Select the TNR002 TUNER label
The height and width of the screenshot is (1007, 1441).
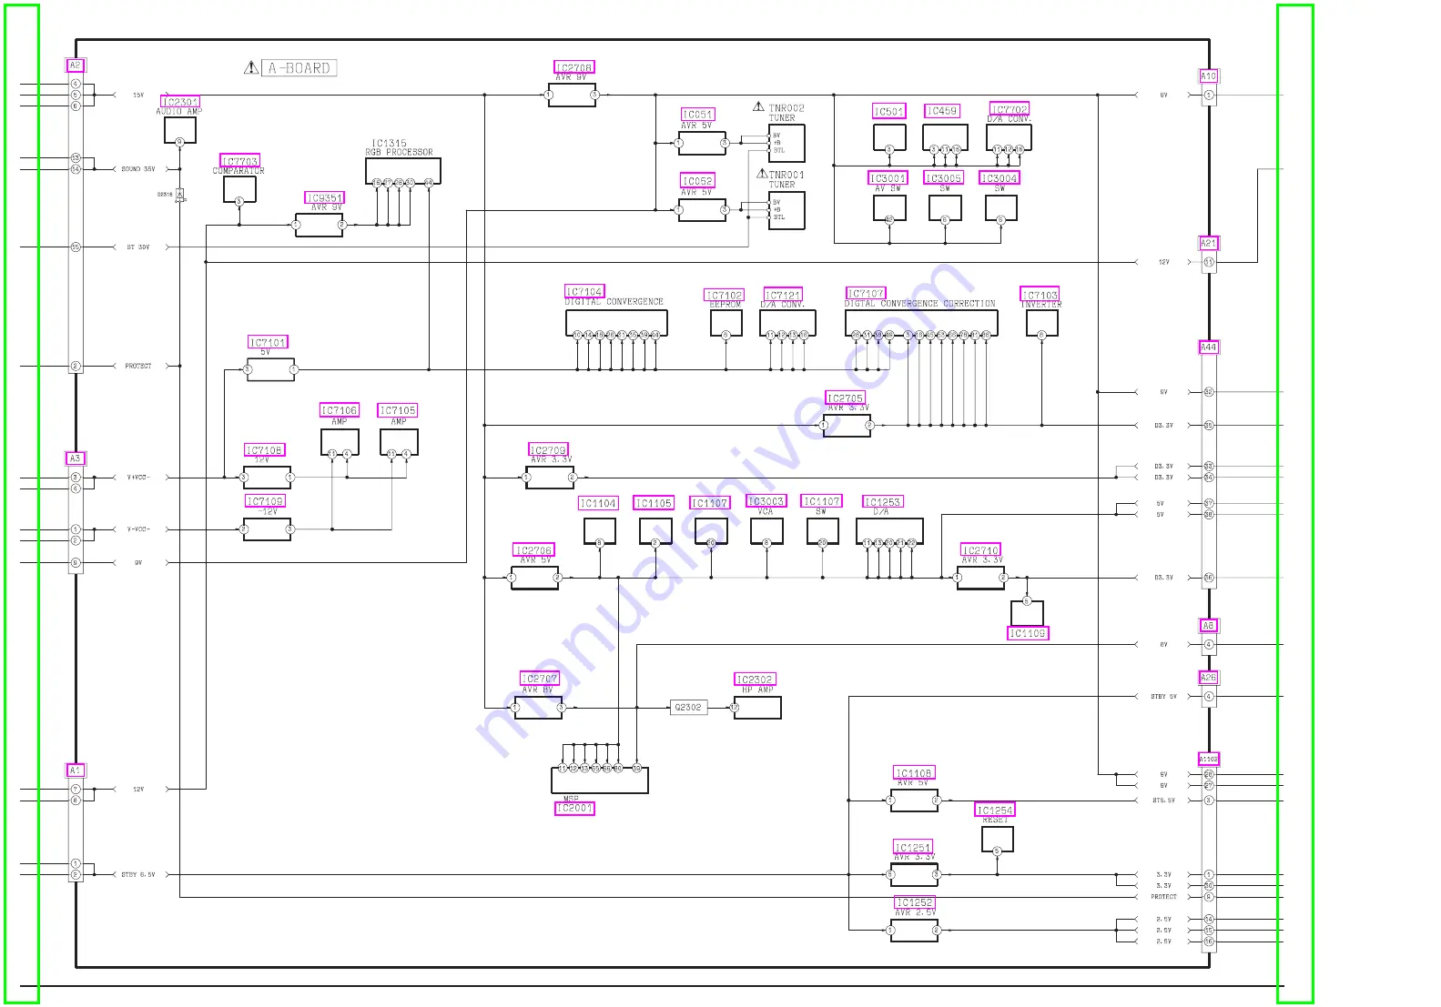pos(785,113)
